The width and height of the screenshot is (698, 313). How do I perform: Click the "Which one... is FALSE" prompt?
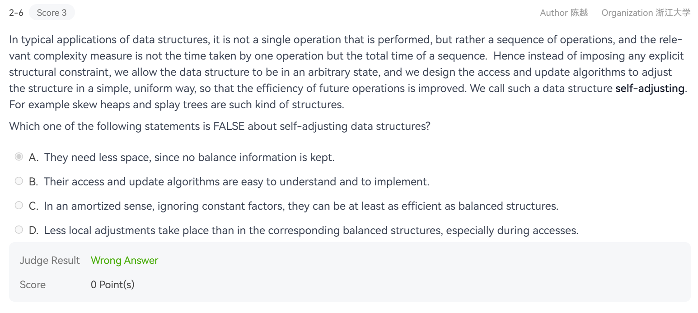click(220, 126)
